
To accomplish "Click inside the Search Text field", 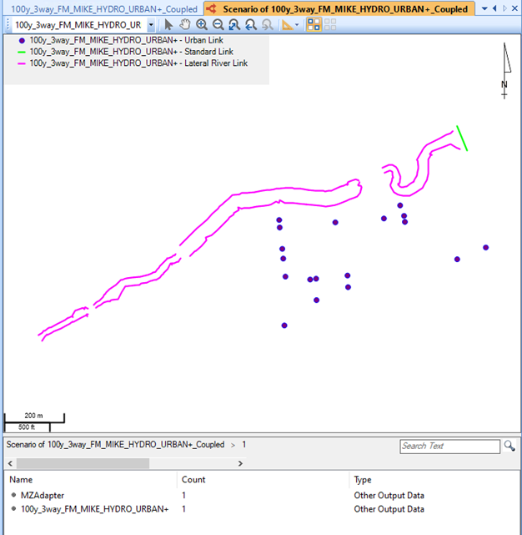I will coord(449,447).
